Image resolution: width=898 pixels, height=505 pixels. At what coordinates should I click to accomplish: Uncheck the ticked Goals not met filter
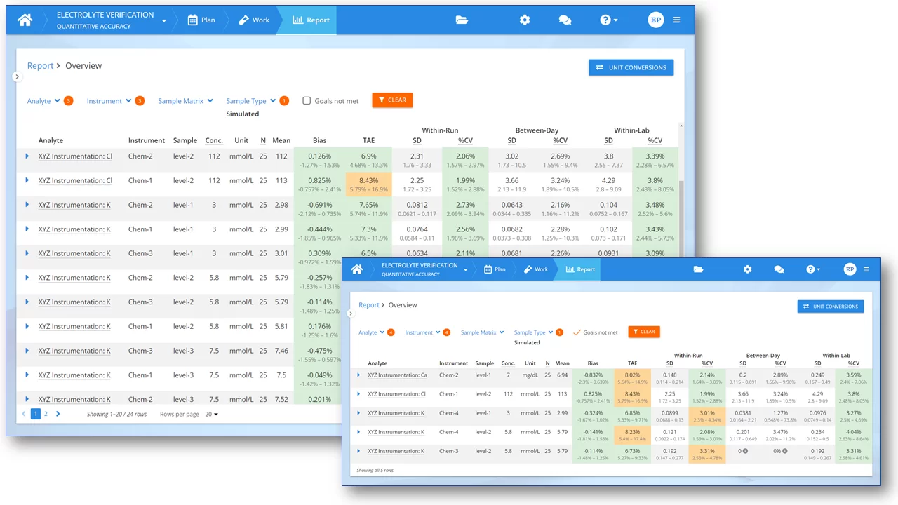coord(577,332)
